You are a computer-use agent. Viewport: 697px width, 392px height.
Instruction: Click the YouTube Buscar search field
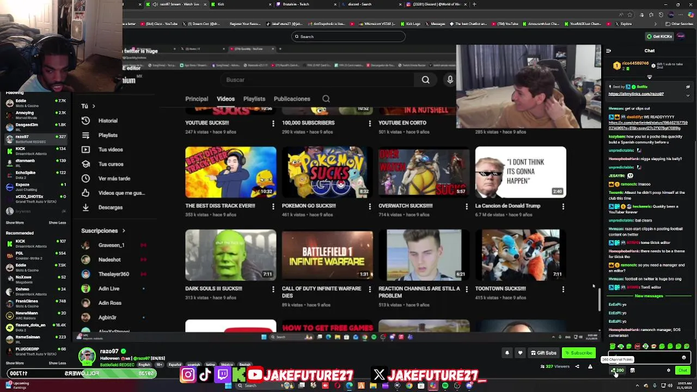(x=316, y=80)
